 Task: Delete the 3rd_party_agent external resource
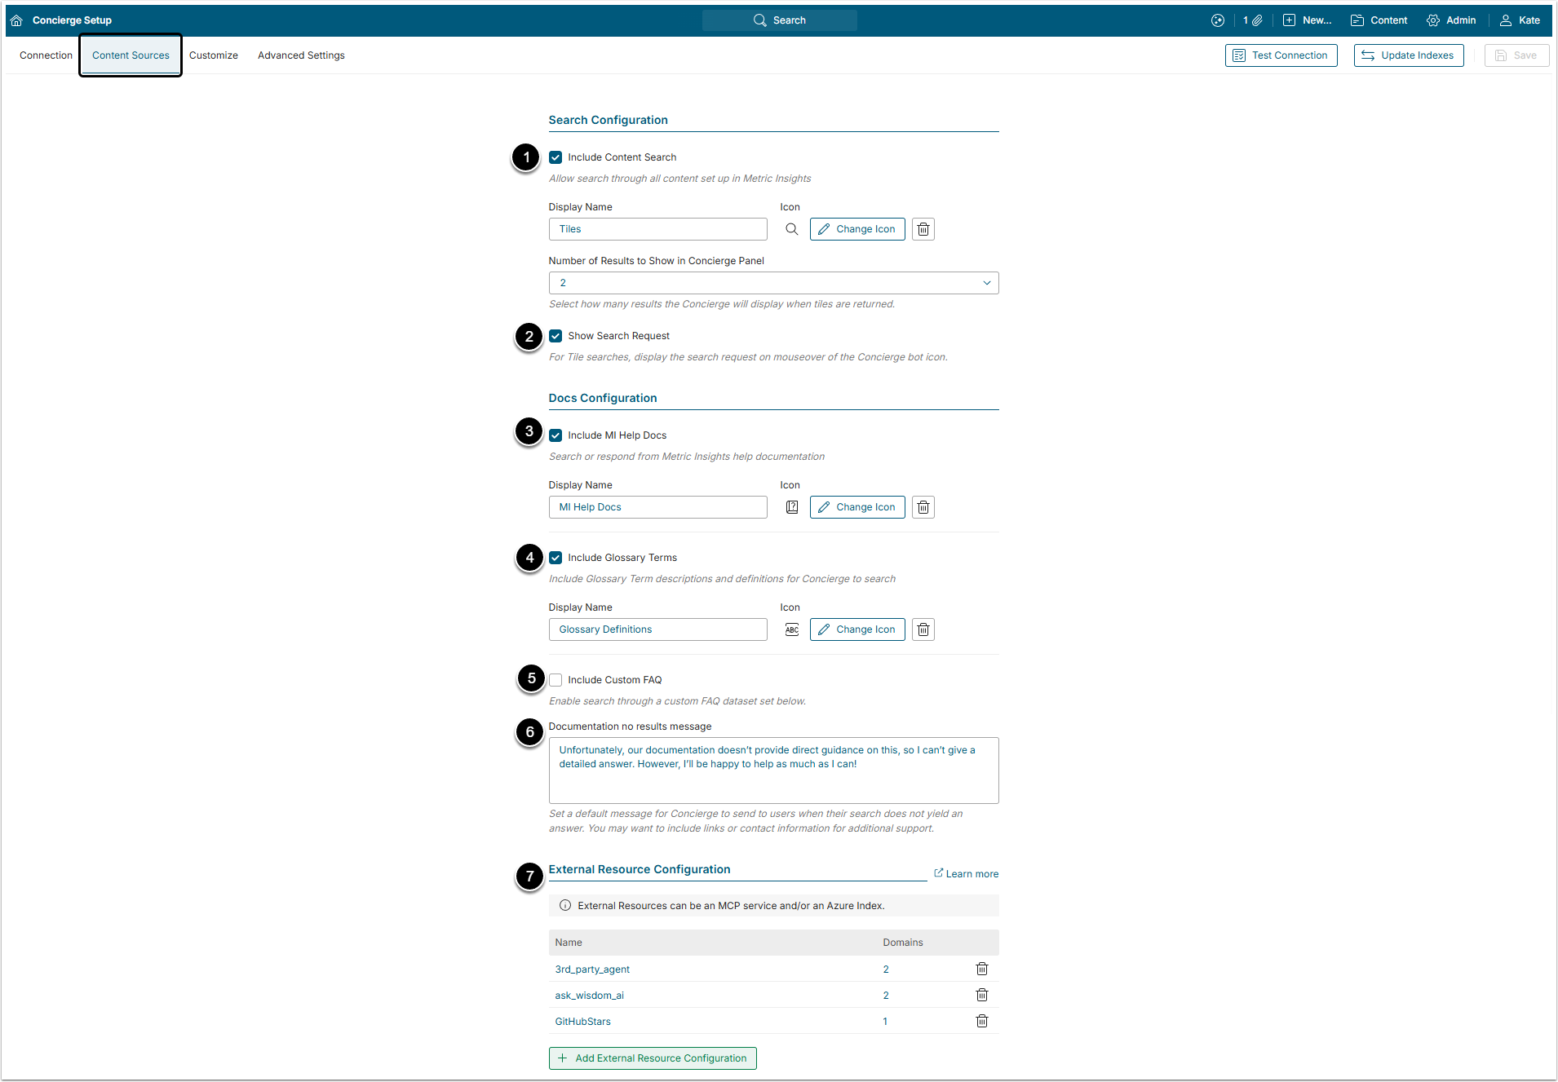pyautogui.click(x=982, y=969)
